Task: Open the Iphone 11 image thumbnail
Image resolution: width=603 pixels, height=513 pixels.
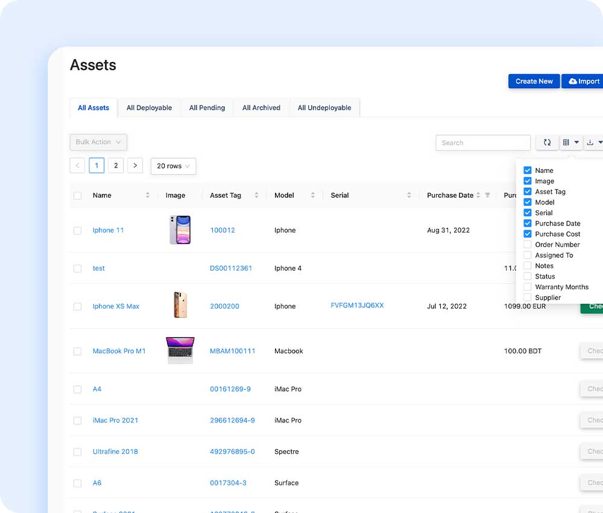Action: click(180, 230)
